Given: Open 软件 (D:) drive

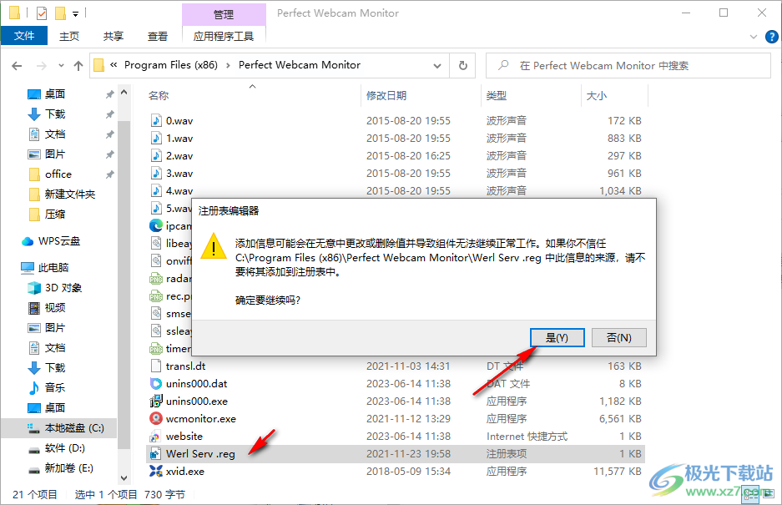Looking at the screenshot, I should [x=65, y=447].
